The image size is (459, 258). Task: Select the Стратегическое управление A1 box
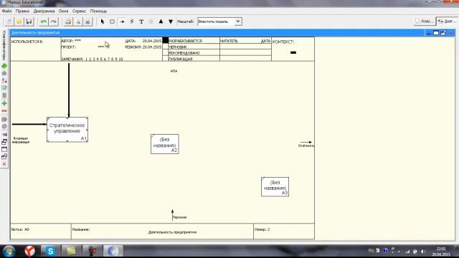click(67, 130)
